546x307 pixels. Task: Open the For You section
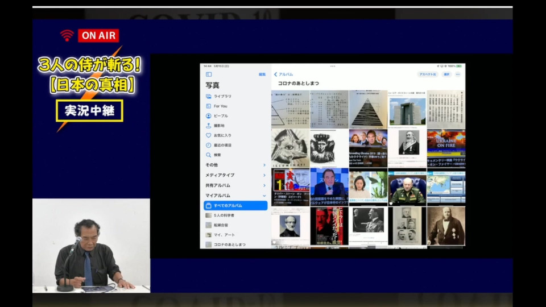pos(235,106)
